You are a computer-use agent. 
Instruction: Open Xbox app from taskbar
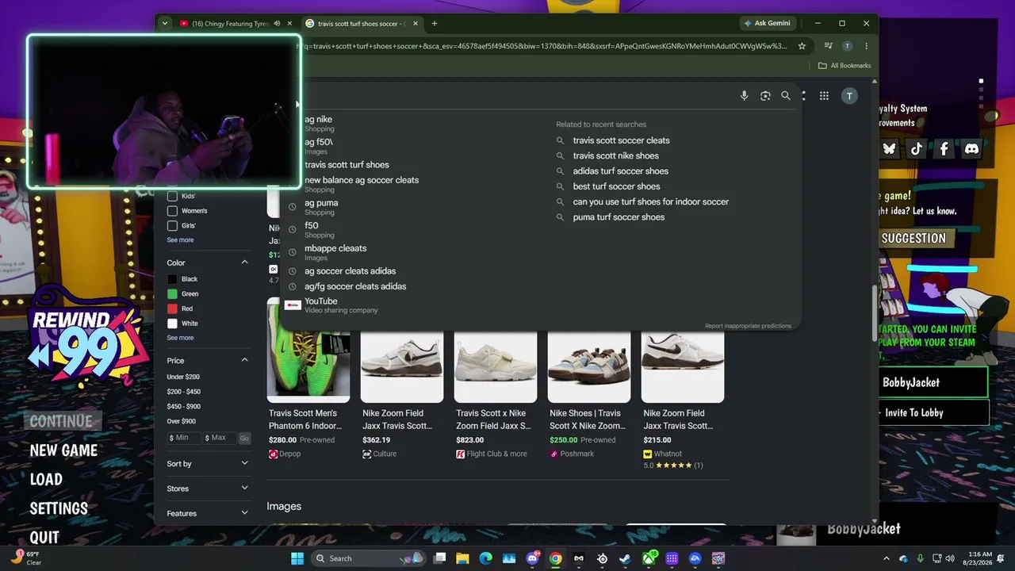[x=649, y=558]
